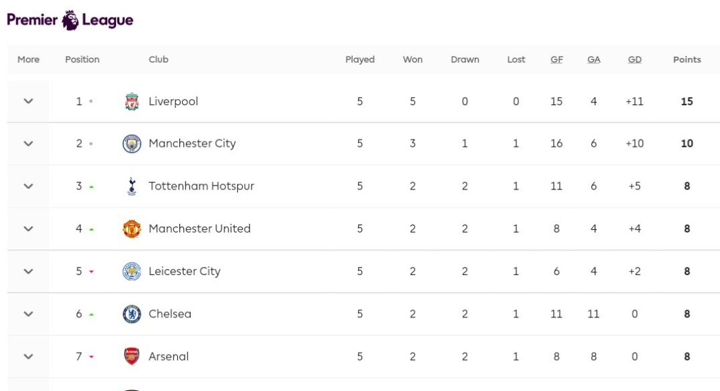Click the Leicester City club crest
The width and height of the screenshot is (720, 391).
(131, 271)
